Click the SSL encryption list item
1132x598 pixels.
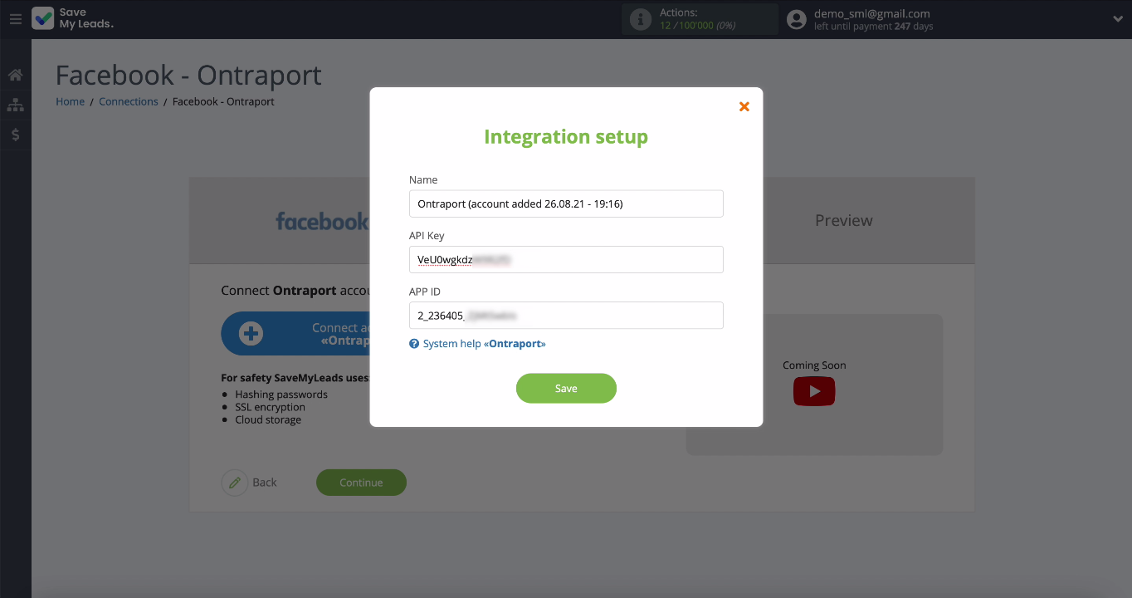[x=271, y=407]
